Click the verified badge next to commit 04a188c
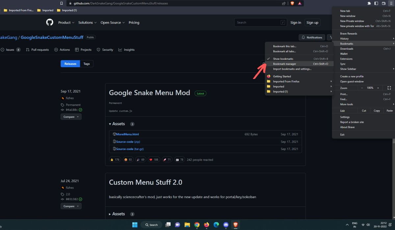This screenshot has width=395, height=230. pyautogui.click(x=81, y=110)
